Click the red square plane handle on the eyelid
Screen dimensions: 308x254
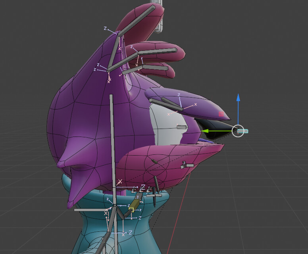click(x=221, y=114)
